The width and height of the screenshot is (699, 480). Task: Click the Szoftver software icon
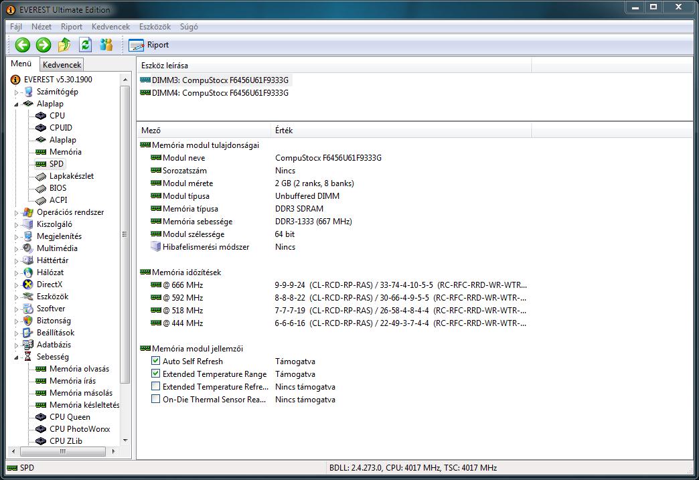(x=28, y=309)
